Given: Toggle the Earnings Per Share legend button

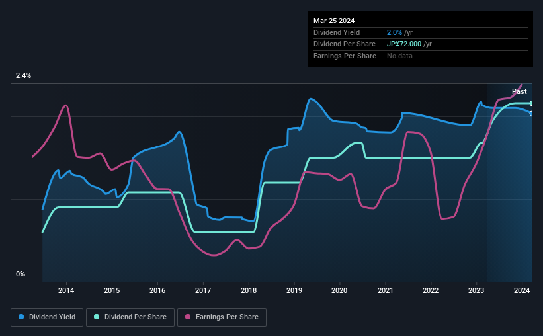Looking at the screenshot, I should coord(222,317).
